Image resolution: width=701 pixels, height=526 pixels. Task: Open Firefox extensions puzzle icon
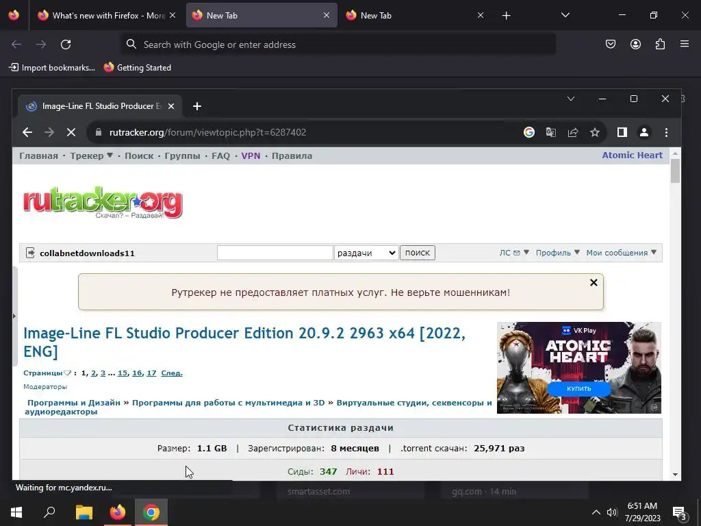(660, 44)
